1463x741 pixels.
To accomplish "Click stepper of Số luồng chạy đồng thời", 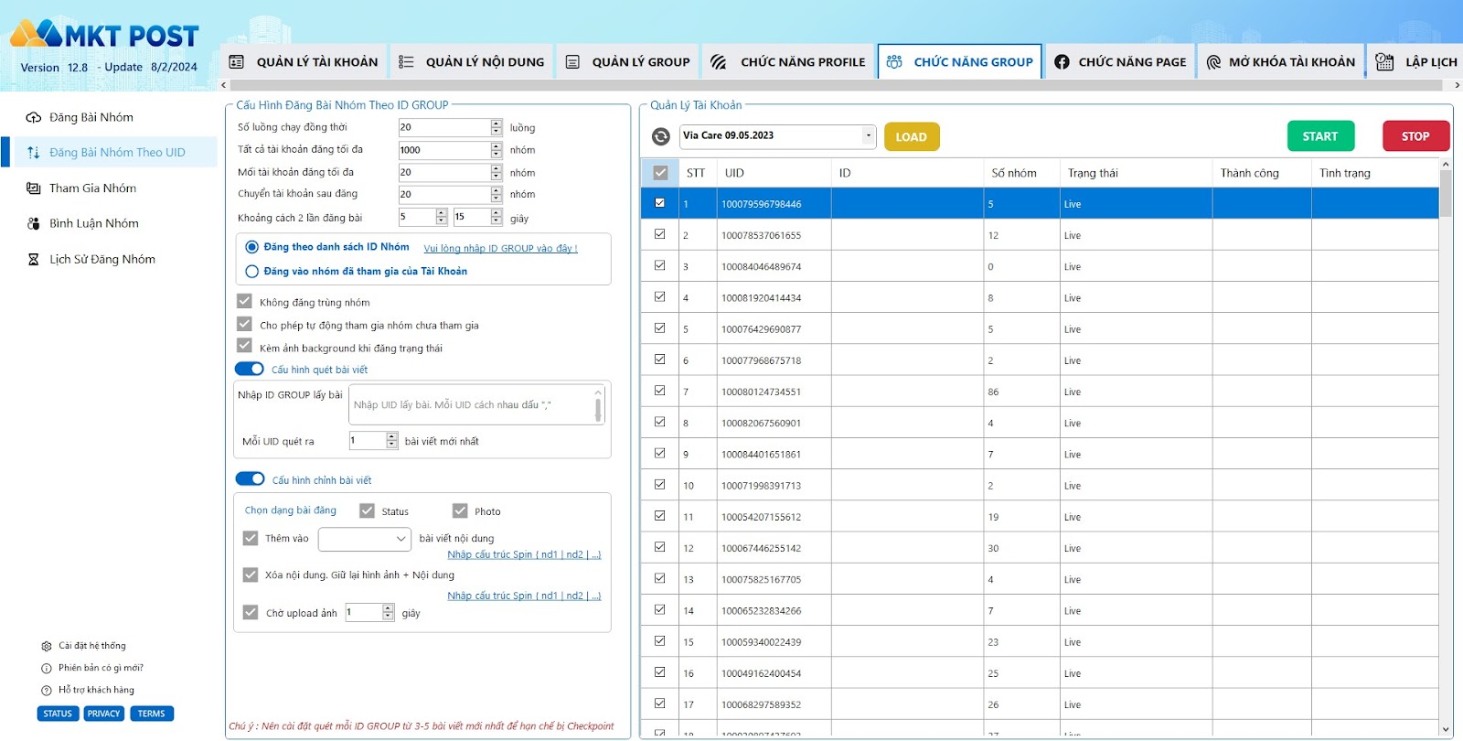I will tap(497, 127).
